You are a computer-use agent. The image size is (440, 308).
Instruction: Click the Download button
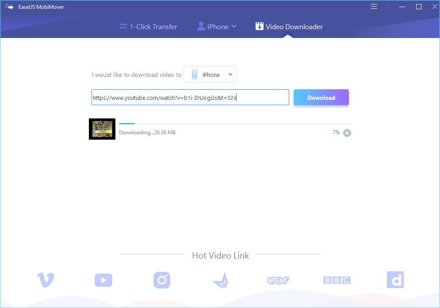(321, 97)
